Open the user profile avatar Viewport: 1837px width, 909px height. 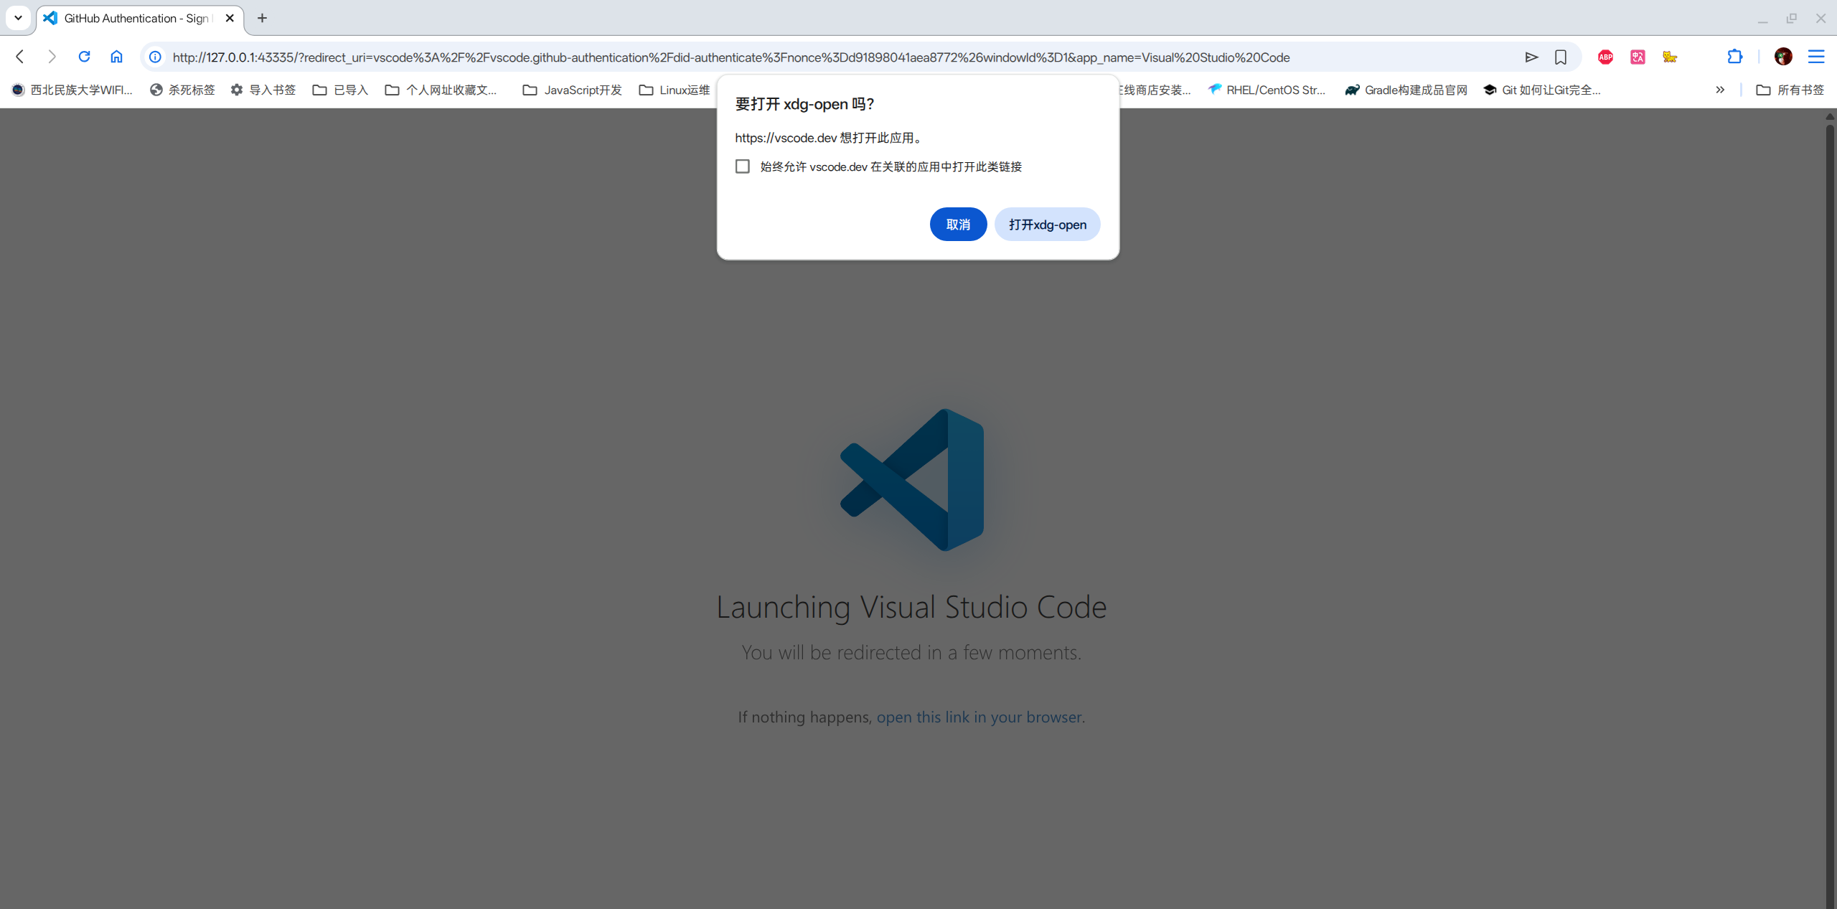tap(1783, 57)
